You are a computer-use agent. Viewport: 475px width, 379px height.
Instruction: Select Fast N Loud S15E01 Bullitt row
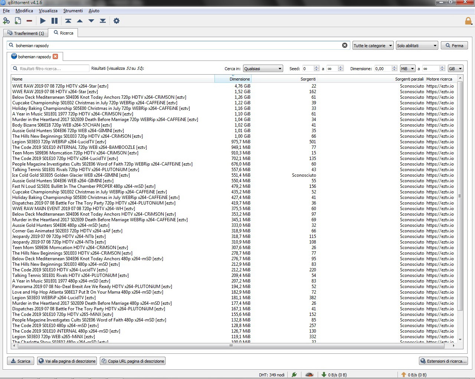(x=234, y=186)
